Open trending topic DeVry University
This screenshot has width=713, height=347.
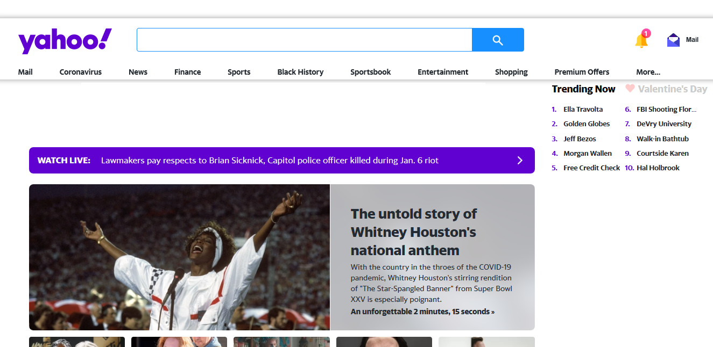point(664,124)
